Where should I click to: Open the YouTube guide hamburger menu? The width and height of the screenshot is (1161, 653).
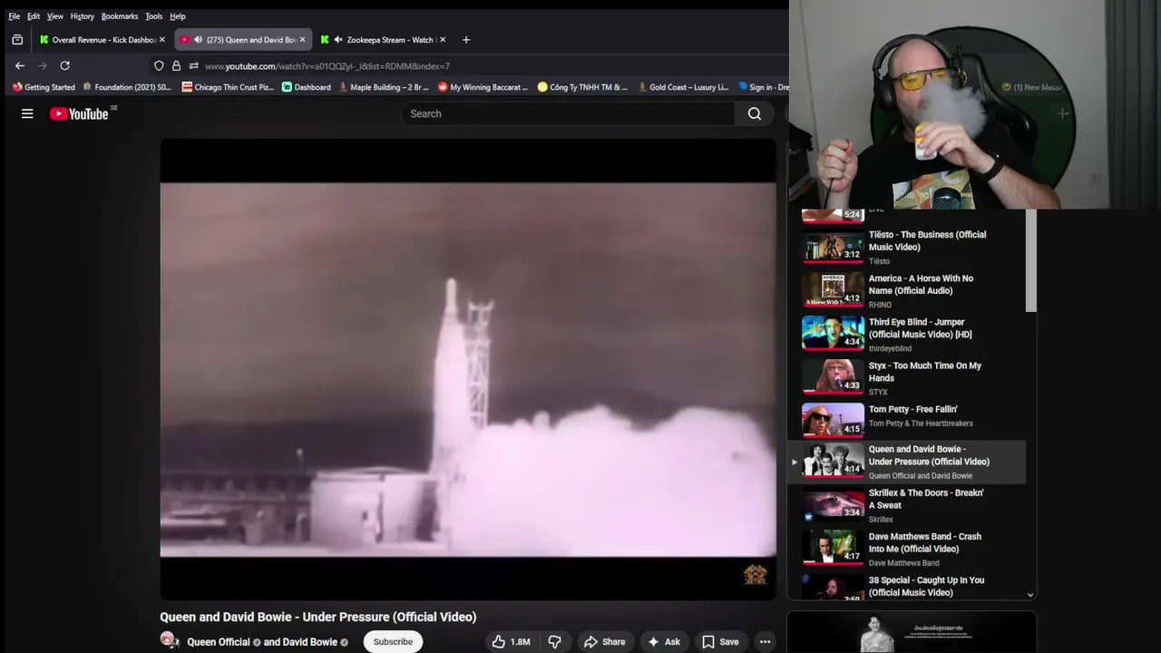click(x=27, y=113)
